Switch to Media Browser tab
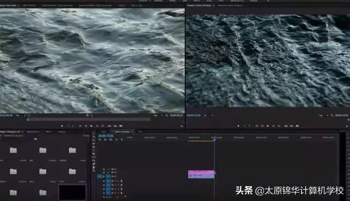Screen dimensions: 350x201 point(33,132)
